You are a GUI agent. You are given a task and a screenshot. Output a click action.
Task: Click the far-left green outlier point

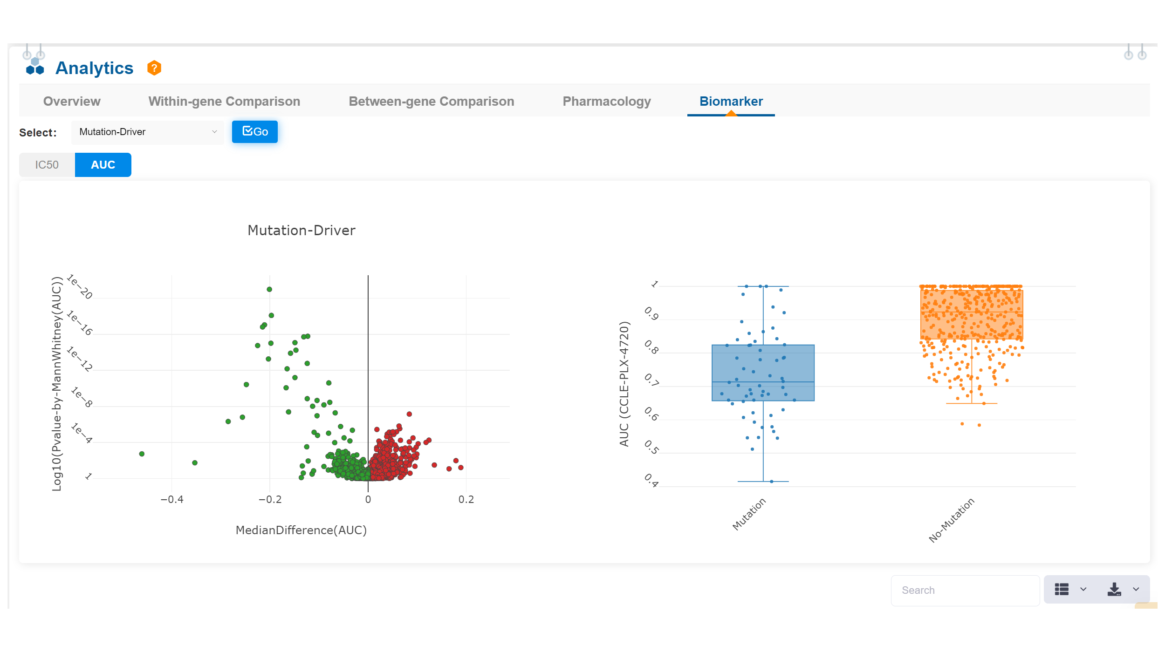coord(142,454)
